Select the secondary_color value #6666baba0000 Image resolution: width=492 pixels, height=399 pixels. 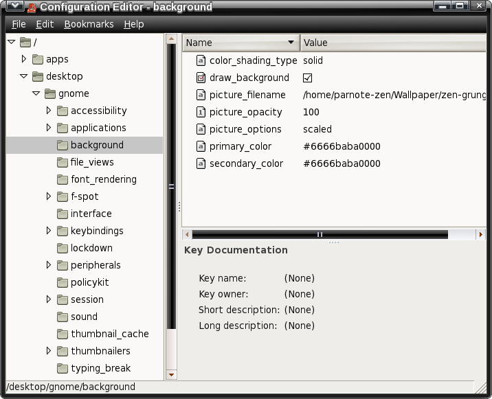342,163
